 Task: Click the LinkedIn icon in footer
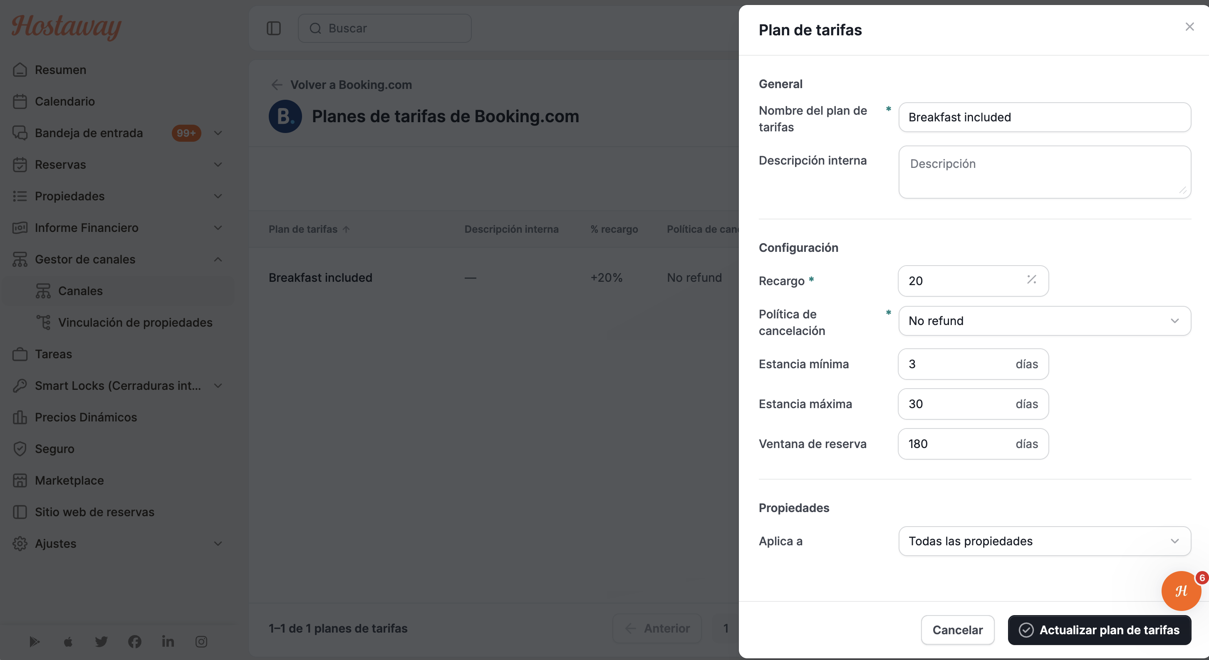click(x=168, y=641)
